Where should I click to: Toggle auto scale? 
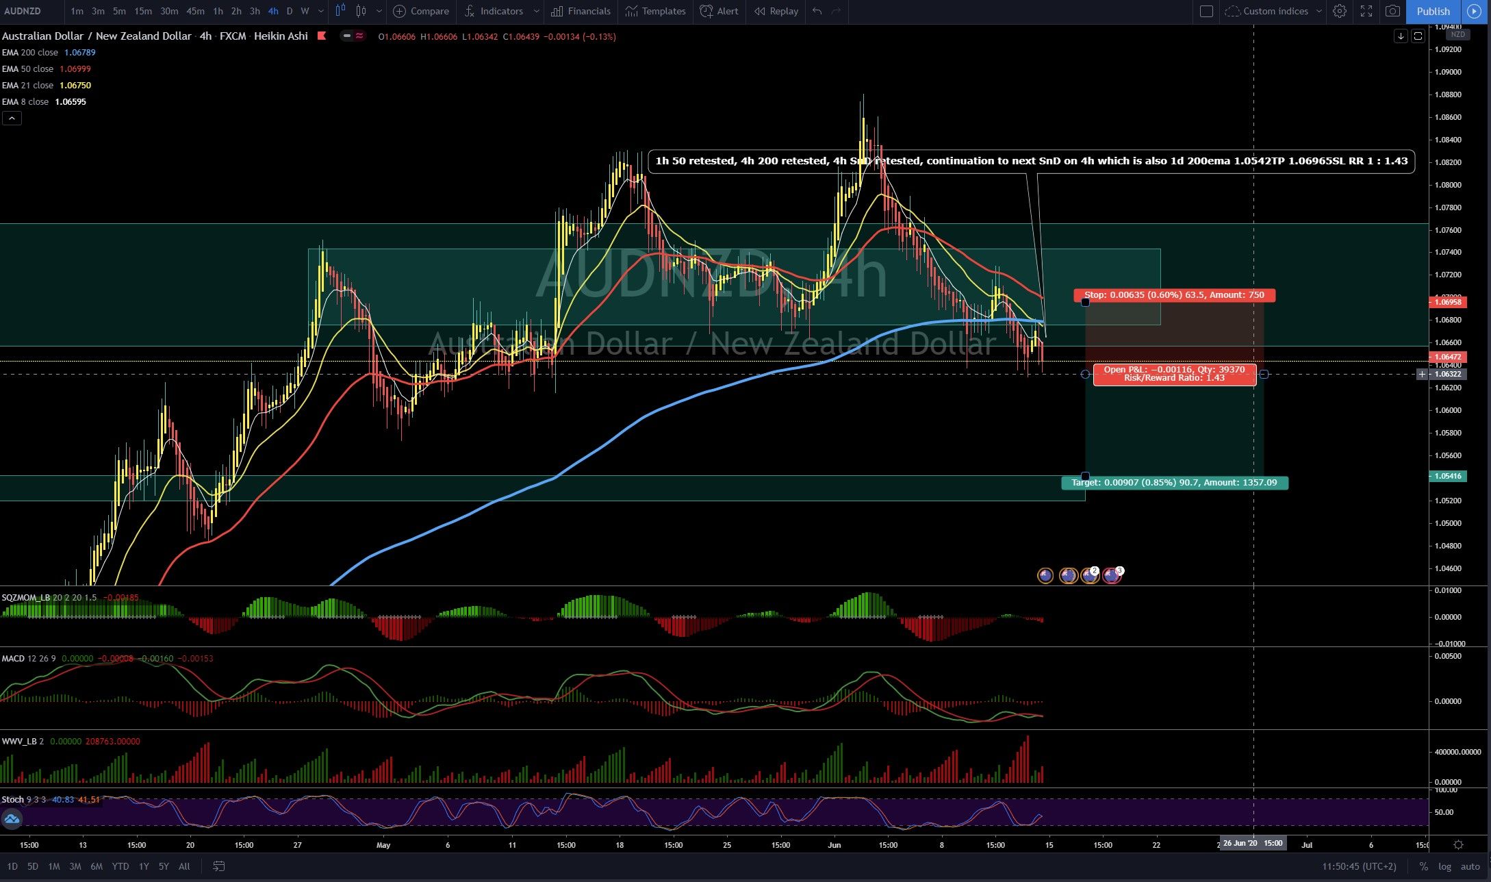1470,866
